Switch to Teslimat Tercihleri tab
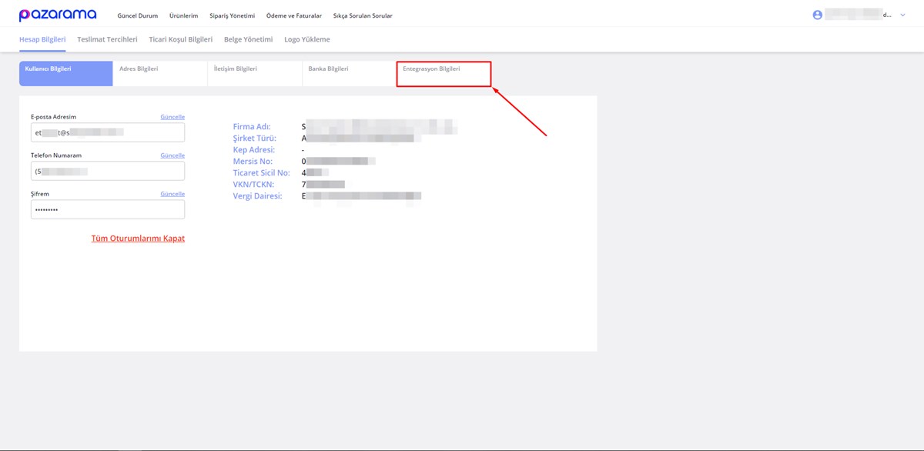924x451 pixels. [x=107, y=39]
